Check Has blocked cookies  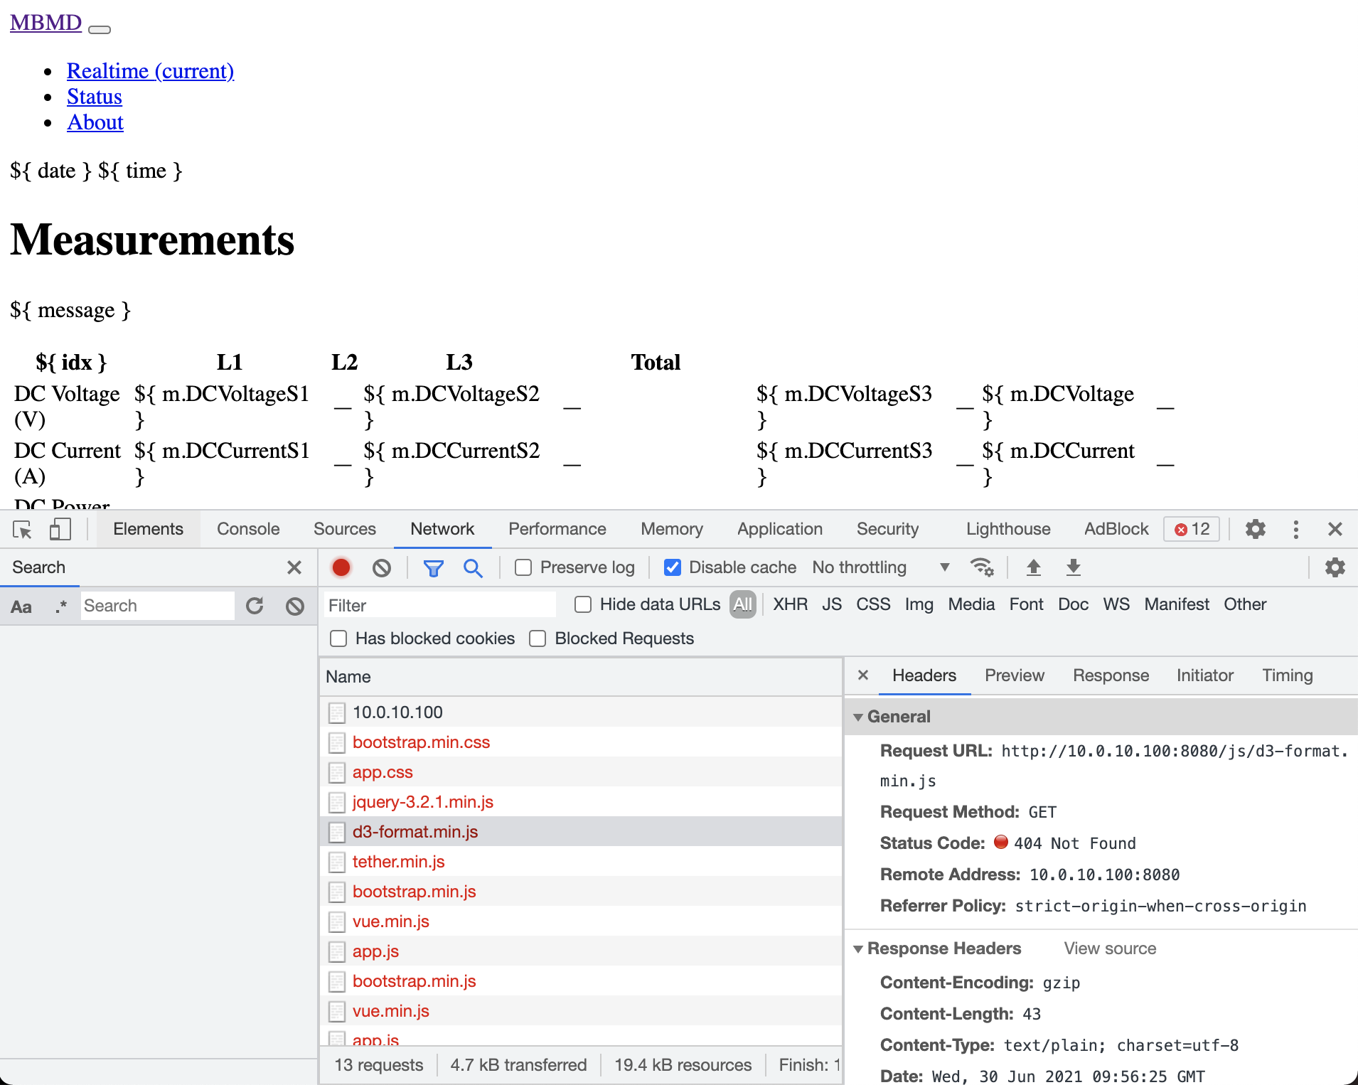click(338, 638)
